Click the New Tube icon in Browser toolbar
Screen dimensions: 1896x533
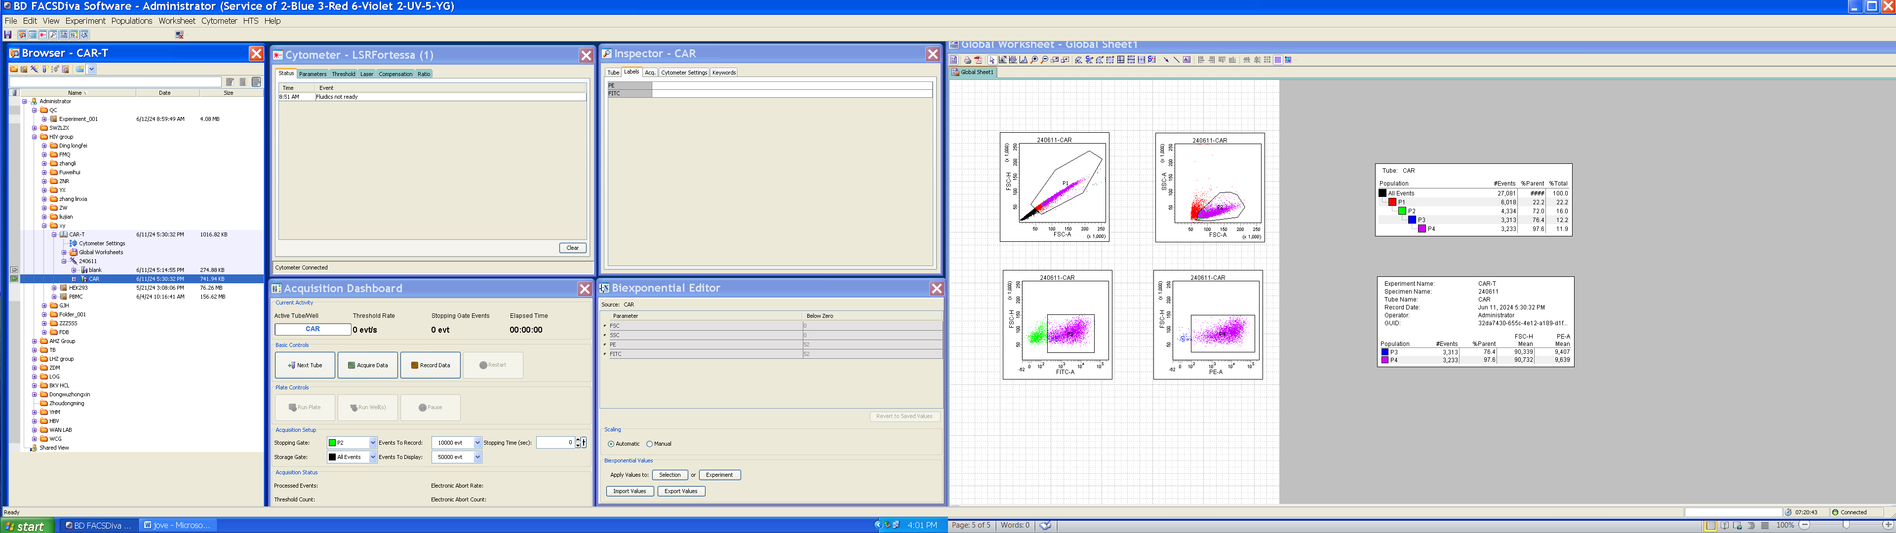point(45,69)
